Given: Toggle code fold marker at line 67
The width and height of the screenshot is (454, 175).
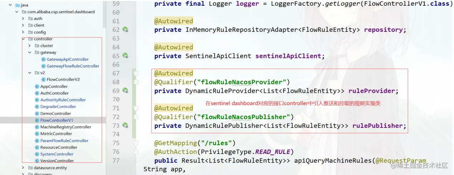Looking at the screenshot, I should [x=136, y=73].
